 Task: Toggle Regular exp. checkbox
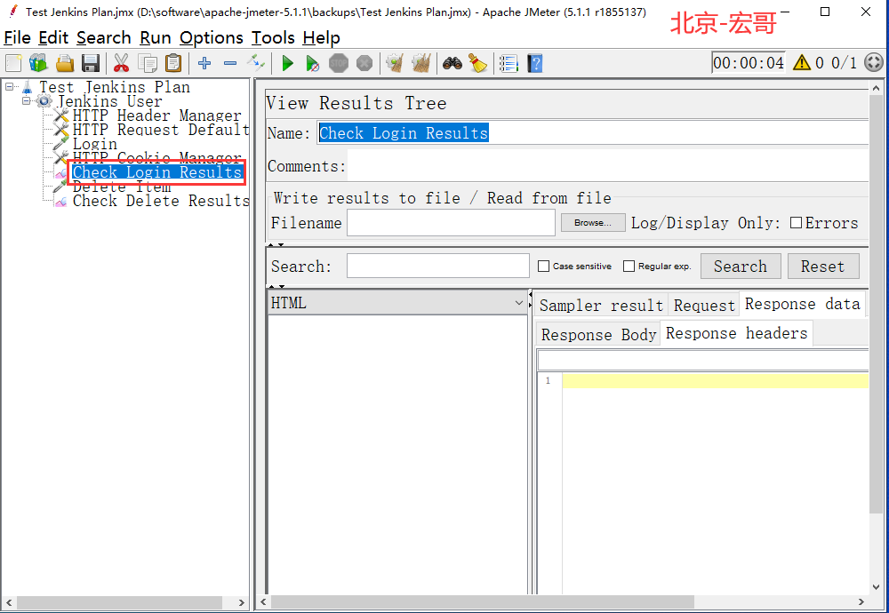[629, 266]
